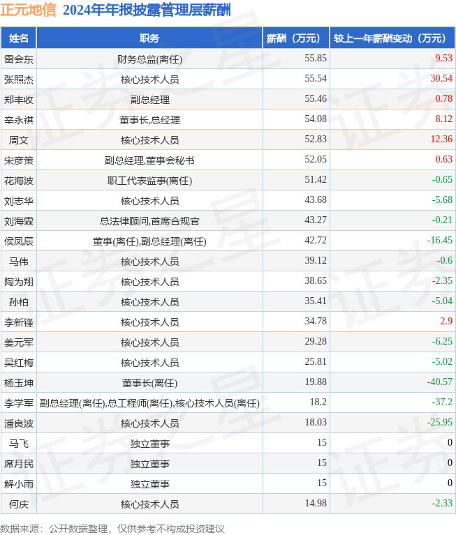Click the 正元地信 company name in title

tap(28, 10)
